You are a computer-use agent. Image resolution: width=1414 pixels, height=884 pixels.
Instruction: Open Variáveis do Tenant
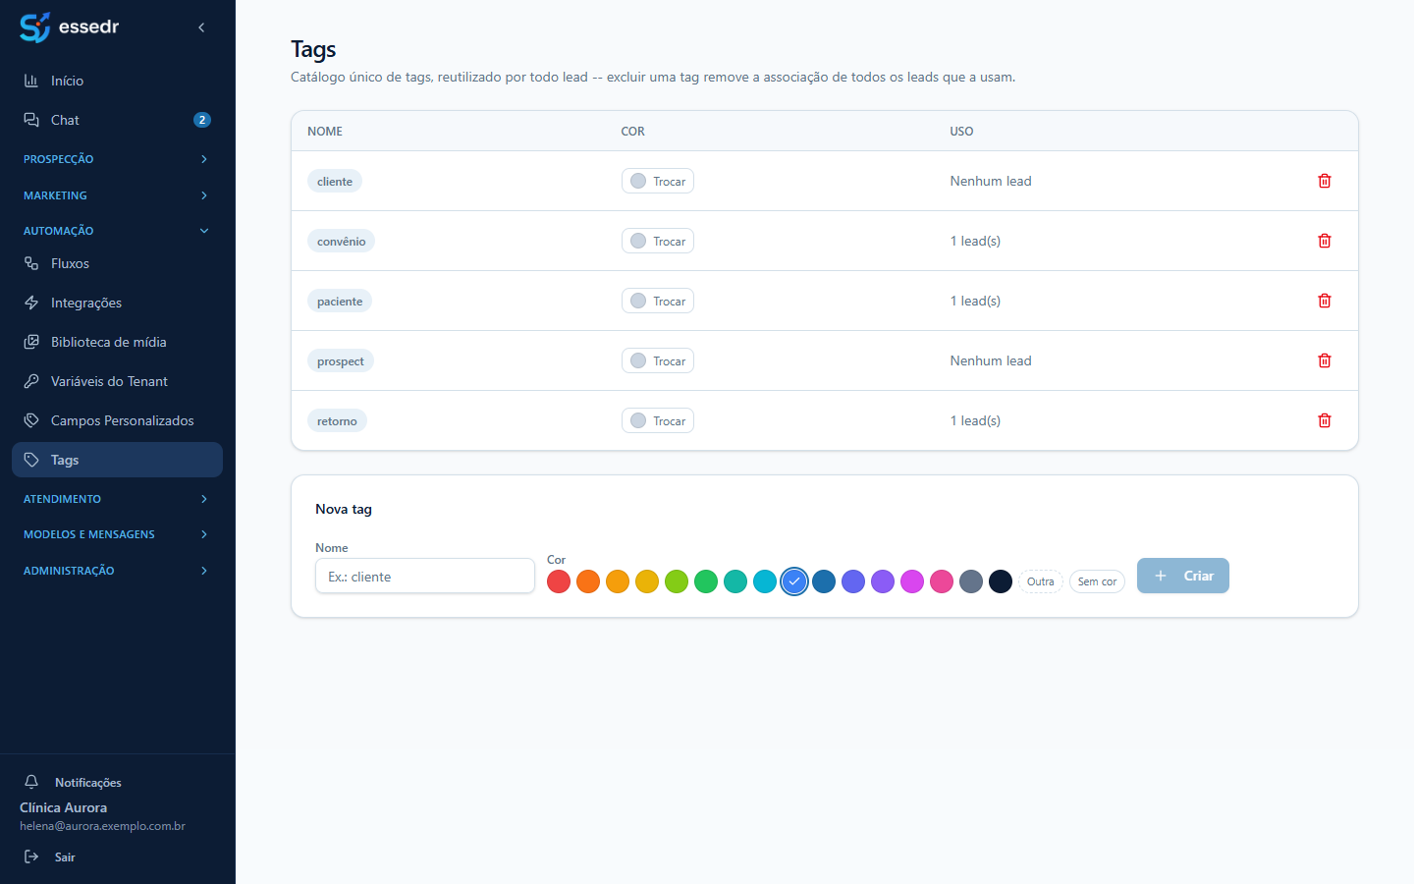[117, 381]
